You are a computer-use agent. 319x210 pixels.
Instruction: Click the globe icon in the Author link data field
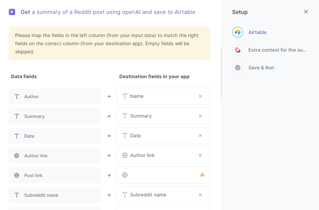[x=16, y=155]
